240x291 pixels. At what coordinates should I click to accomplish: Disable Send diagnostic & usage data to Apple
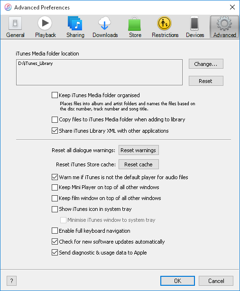(55, 253)
